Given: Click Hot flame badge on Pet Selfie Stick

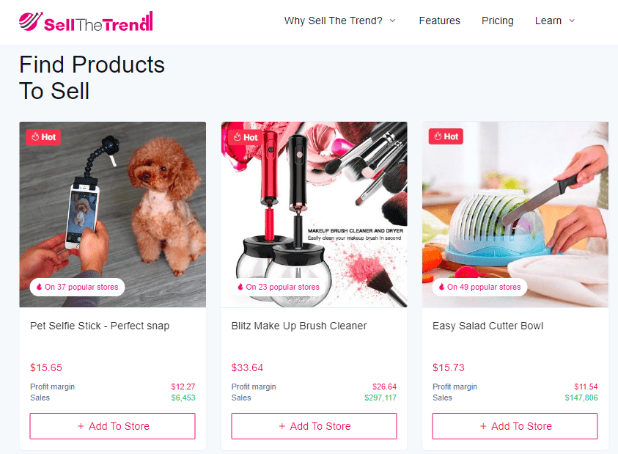Looking at the screenshot, I should coord(43,137).
